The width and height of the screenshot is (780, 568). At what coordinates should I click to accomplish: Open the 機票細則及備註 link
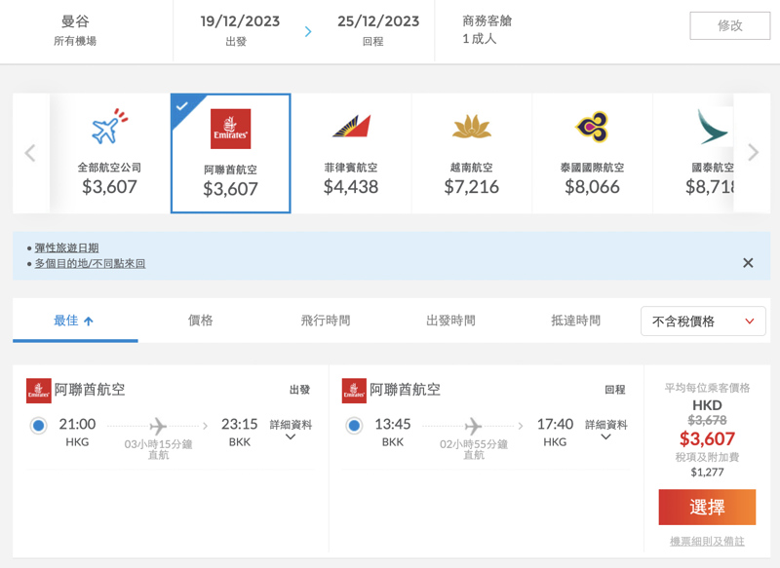click(707, 541)
